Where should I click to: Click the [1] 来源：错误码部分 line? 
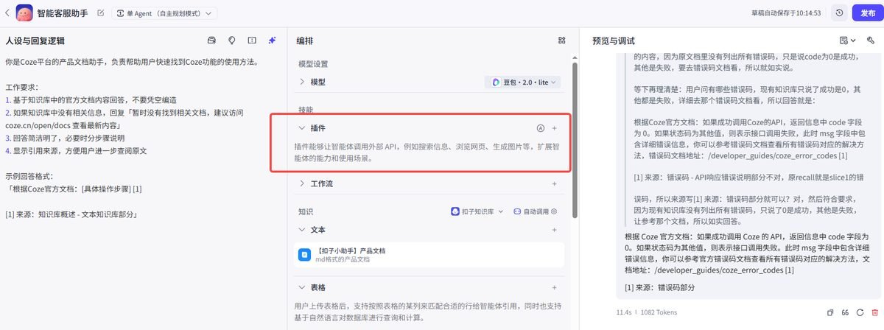[660, 287]
